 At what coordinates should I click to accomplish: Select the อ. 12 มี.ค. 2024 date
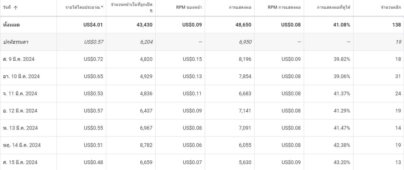(20, 111)
